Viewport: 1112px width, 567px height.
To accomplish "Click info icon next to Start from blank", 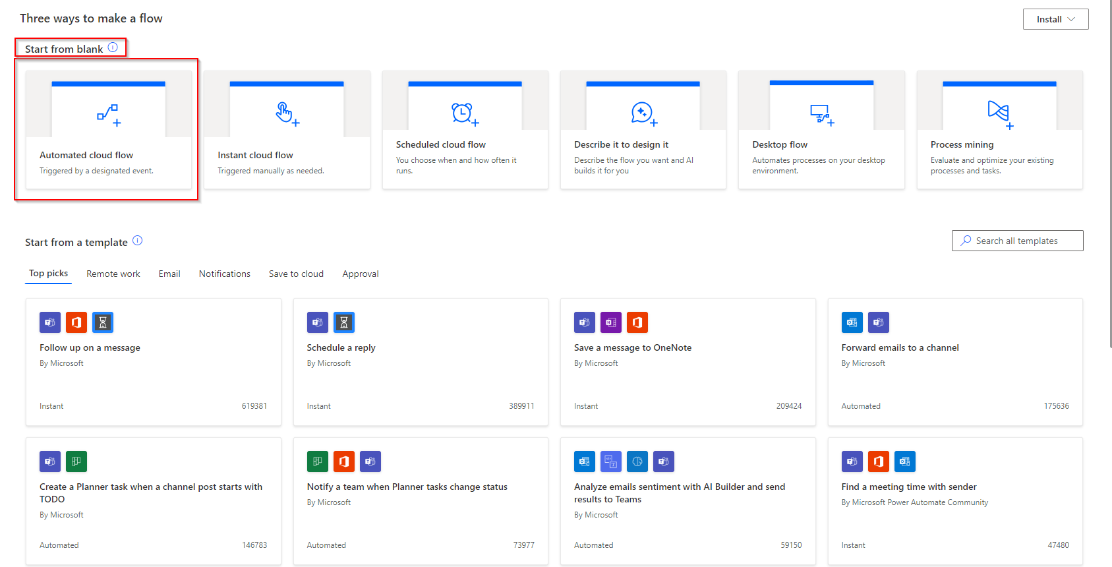I will click(x=113, y=47).
